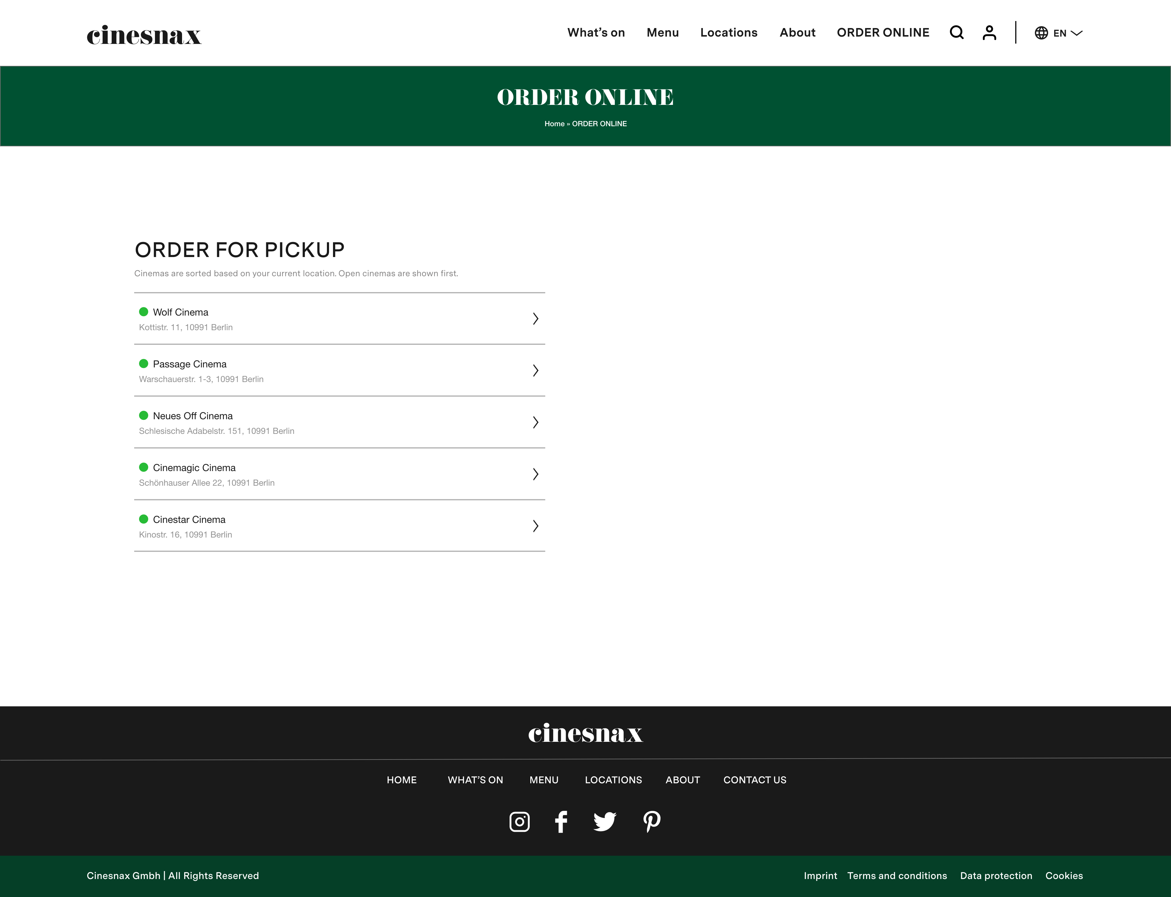Image resolution: width=1171 pixels, height=897 pixels.
Task: Open CONTACT US footer link
Action: point(754,780)
